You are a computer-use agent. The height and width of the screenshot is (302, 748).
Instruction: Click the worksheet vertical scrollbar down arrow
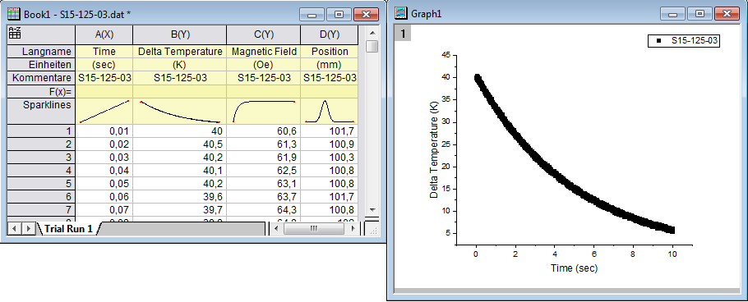coord(372,209)
